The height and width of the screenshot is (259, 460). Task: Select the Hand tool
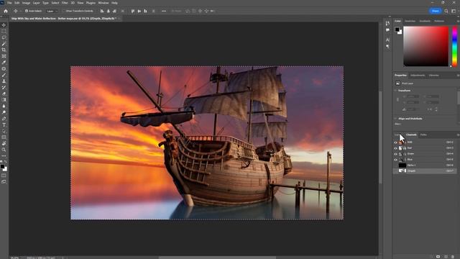tap(4, 144)
